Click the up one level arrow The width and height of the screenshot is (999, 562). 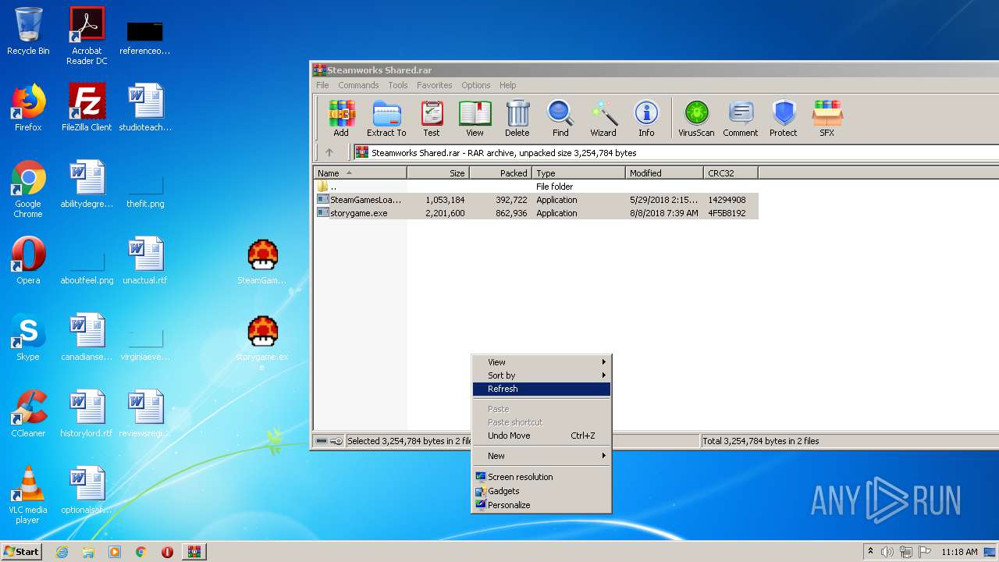coord(329,153)
